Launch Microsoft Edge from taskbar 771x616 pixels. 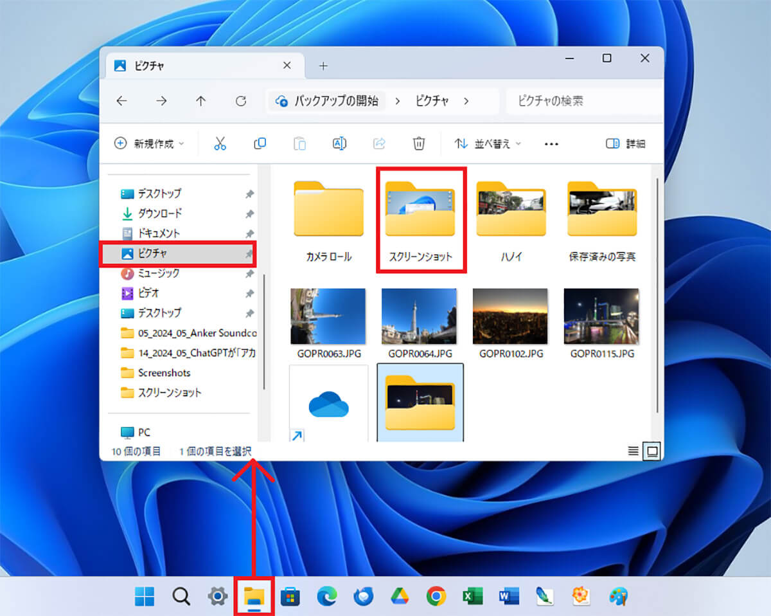click(x=327, y=597)
